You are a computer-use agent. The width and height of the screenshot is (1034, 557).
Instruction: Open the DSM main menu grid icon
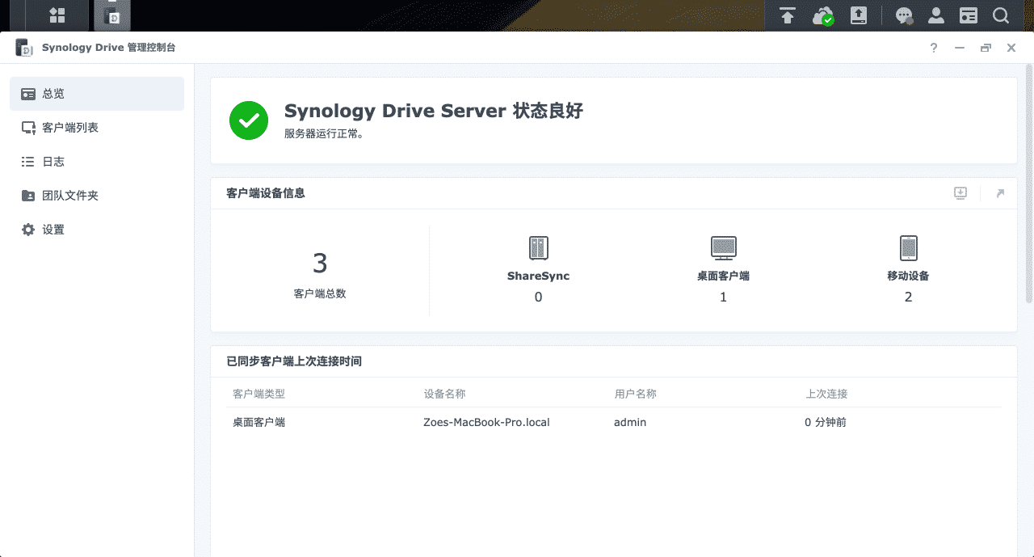pos(57,15)
